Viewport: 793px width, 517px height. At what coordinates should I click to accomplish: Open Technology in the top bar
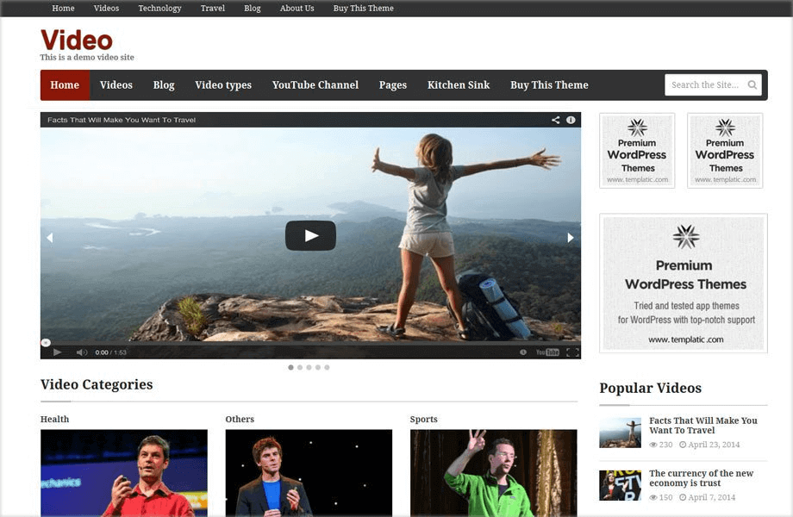pos(159,8)
